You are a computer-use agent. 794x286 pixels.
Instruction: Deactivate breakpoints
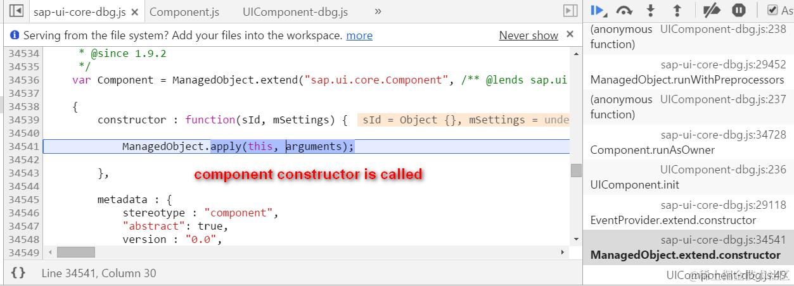712,10
